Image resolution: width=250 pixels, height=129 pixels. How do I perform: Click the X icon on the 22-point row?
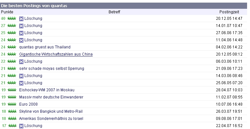[21, 62]
